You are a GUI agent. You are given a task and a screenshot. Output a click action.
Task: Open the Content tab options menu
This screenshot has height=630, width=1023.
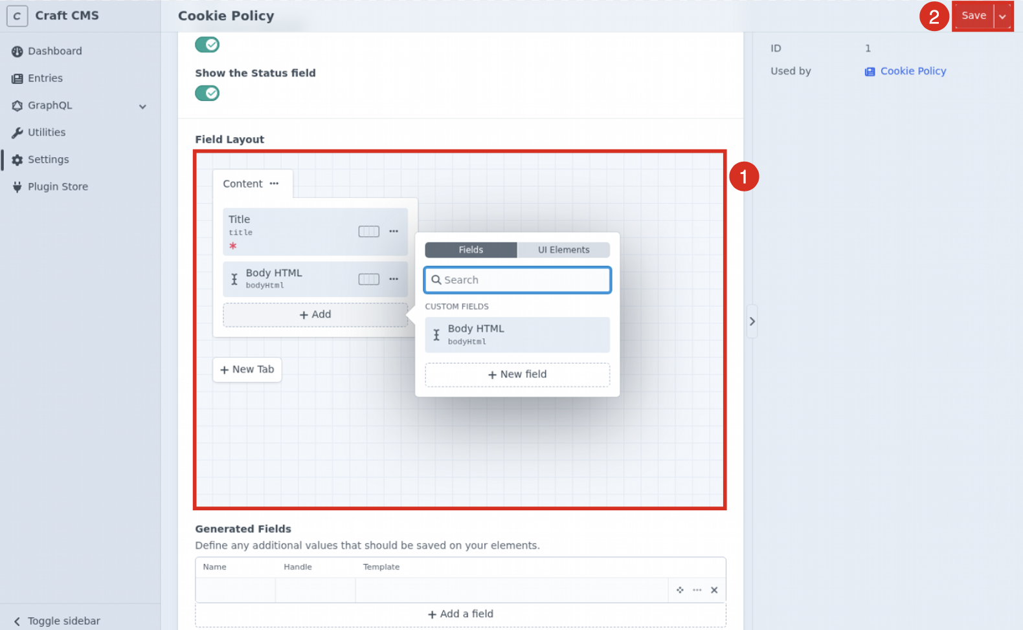[275, 184]
